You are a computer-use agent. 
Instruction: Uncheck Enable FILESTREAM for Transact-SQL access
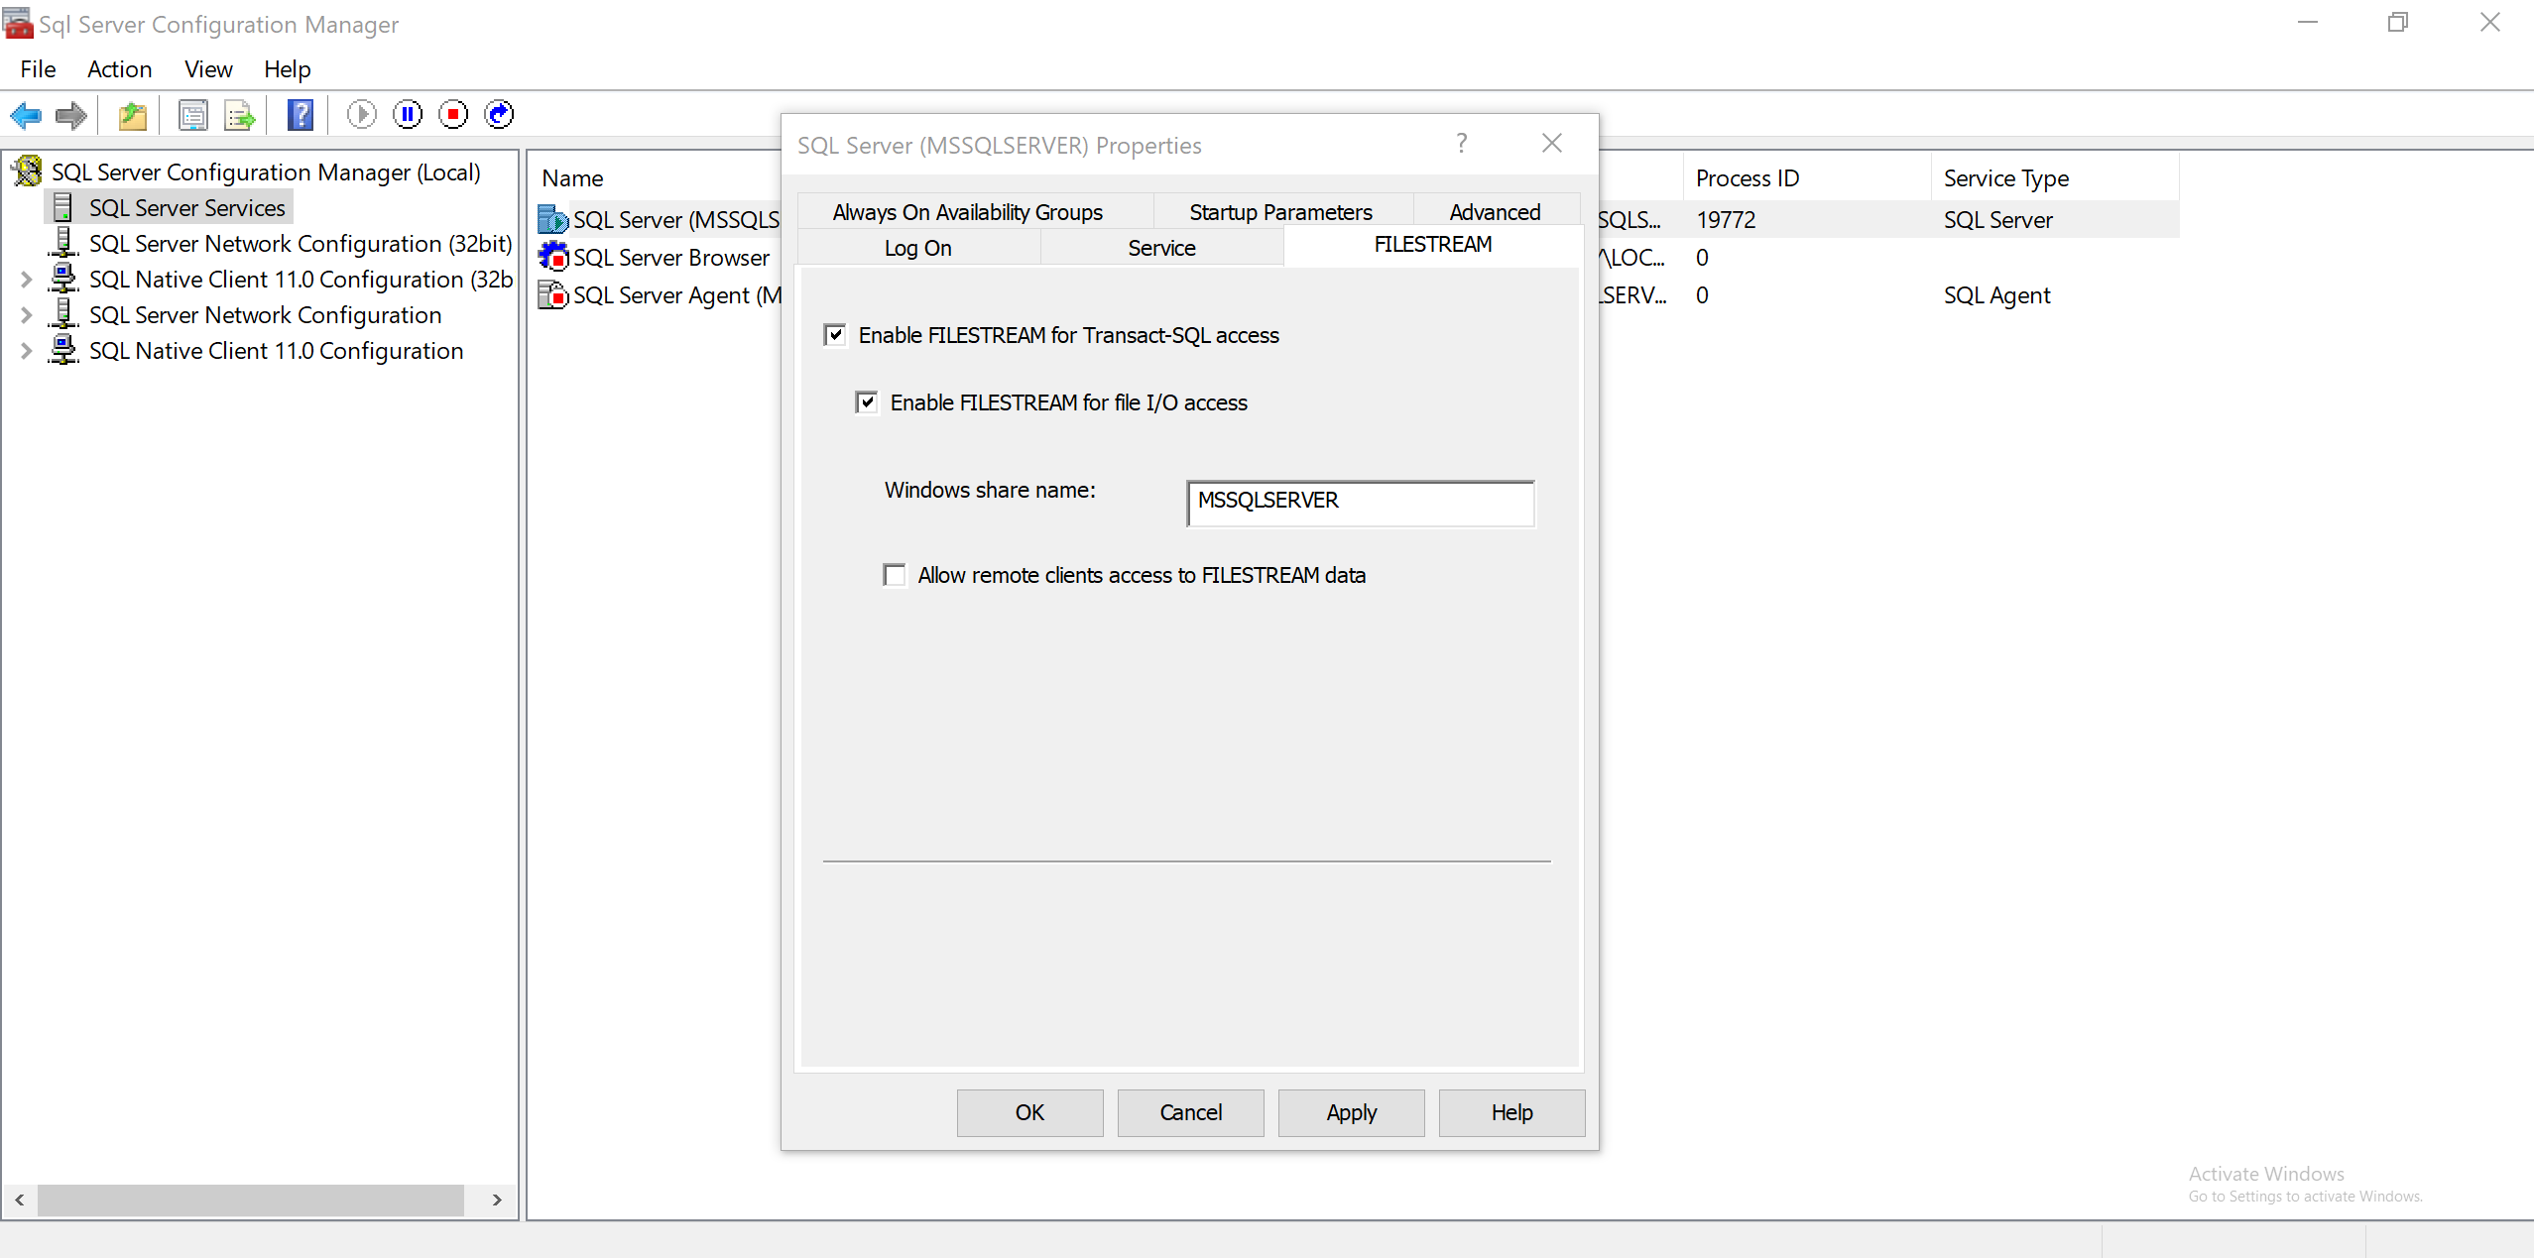pos(835,335)
